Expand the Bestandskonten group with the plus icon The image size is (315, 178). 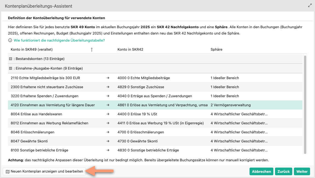point(10,59)
